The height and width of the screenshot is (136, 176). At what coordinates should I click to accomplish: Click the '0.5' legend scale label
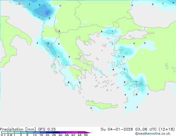click(x=10, y=135)
